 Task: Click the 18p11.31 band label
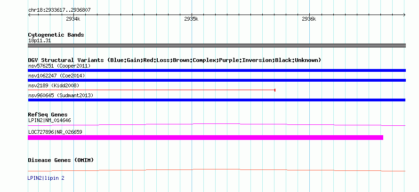click(x=40, y=41)
